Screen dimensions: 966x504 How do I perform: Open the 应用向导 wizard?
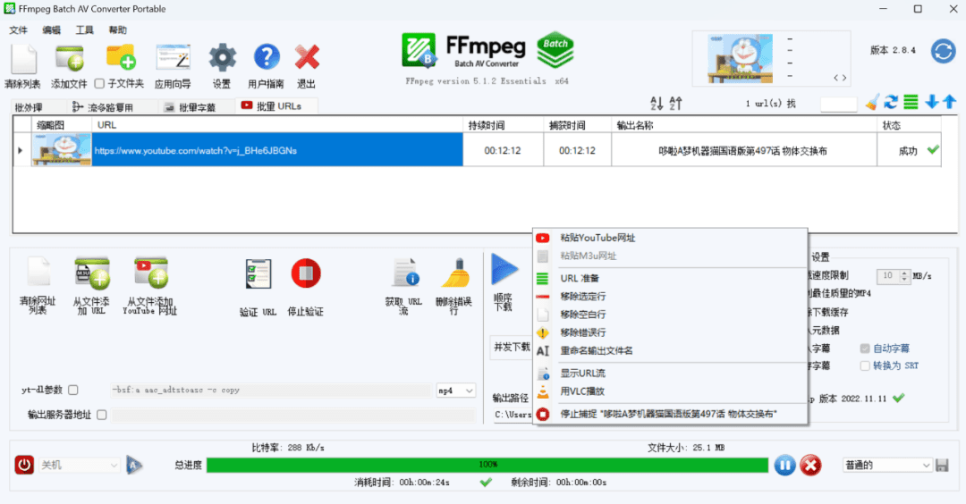[173, 60]
